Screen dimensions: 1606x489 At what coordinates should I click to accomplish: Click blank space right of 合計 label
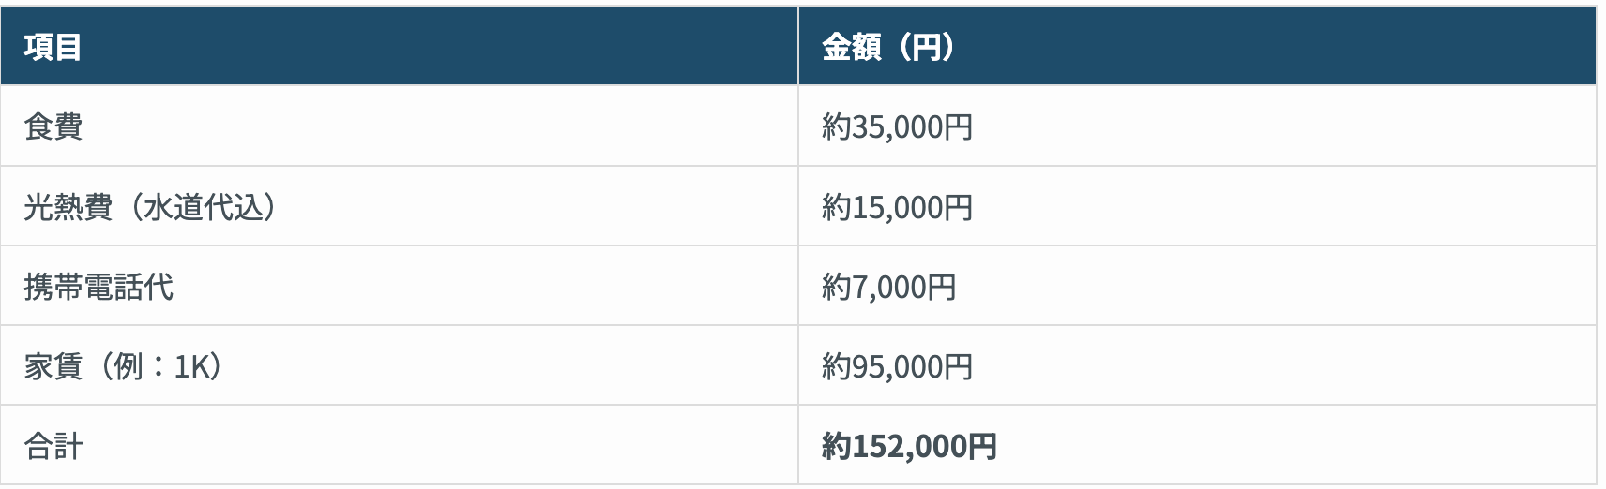pyautogui.click(x=422, y=446)
